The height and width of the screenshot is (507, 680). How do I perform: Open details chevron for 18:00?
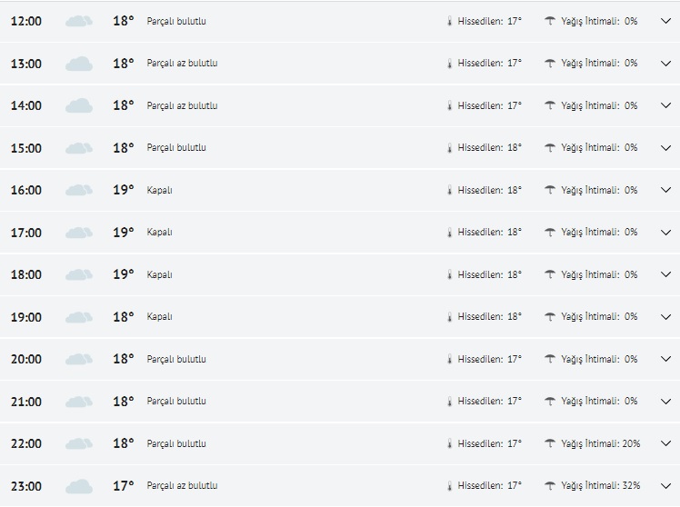pos(665,274)
